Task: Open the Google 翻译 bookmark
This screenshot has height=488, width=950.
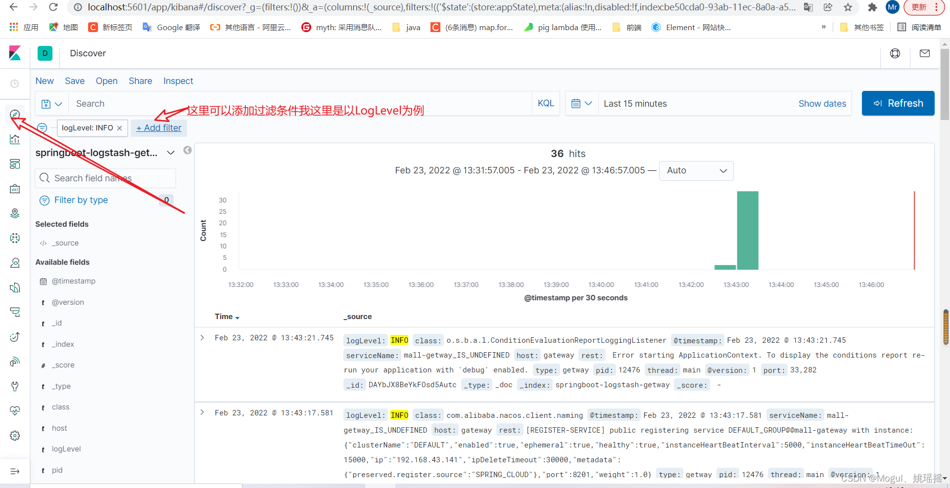Action: [x=171, y=27]
